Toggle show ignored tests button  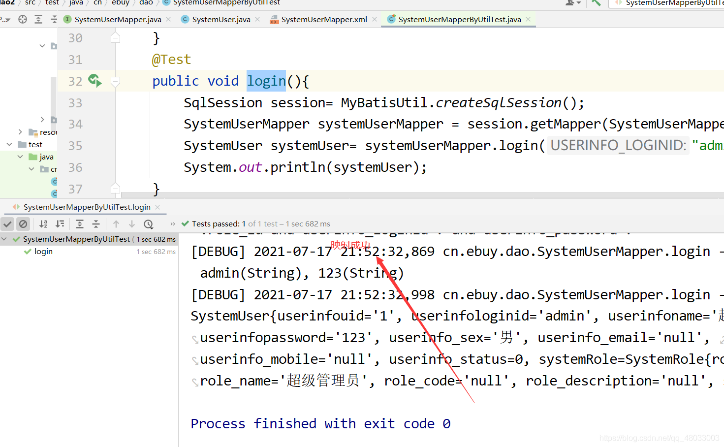click(23, 224)
